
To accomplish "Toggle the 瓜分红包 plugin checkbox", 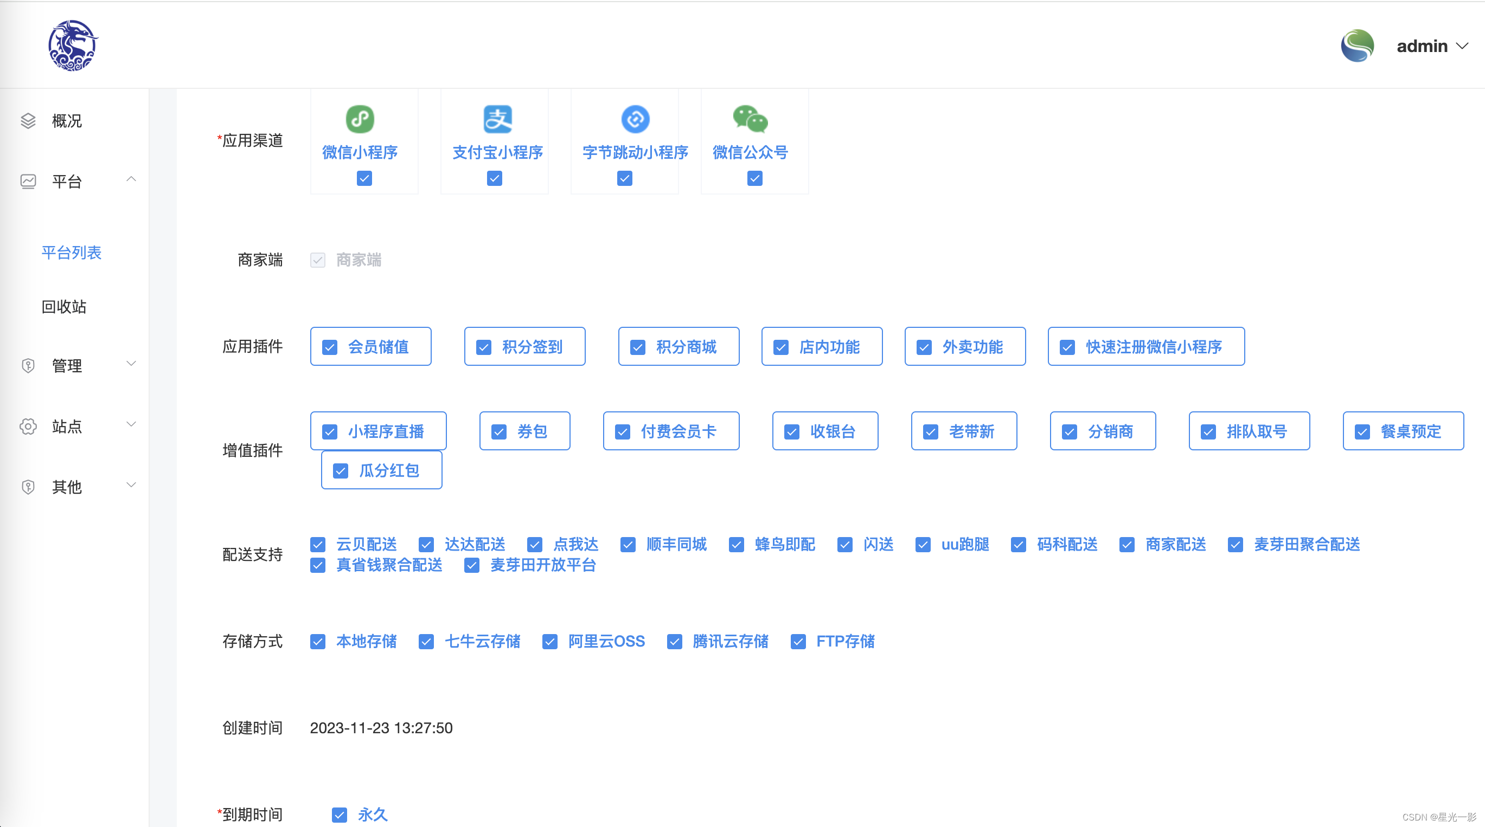I will click(x=341, y=471).
